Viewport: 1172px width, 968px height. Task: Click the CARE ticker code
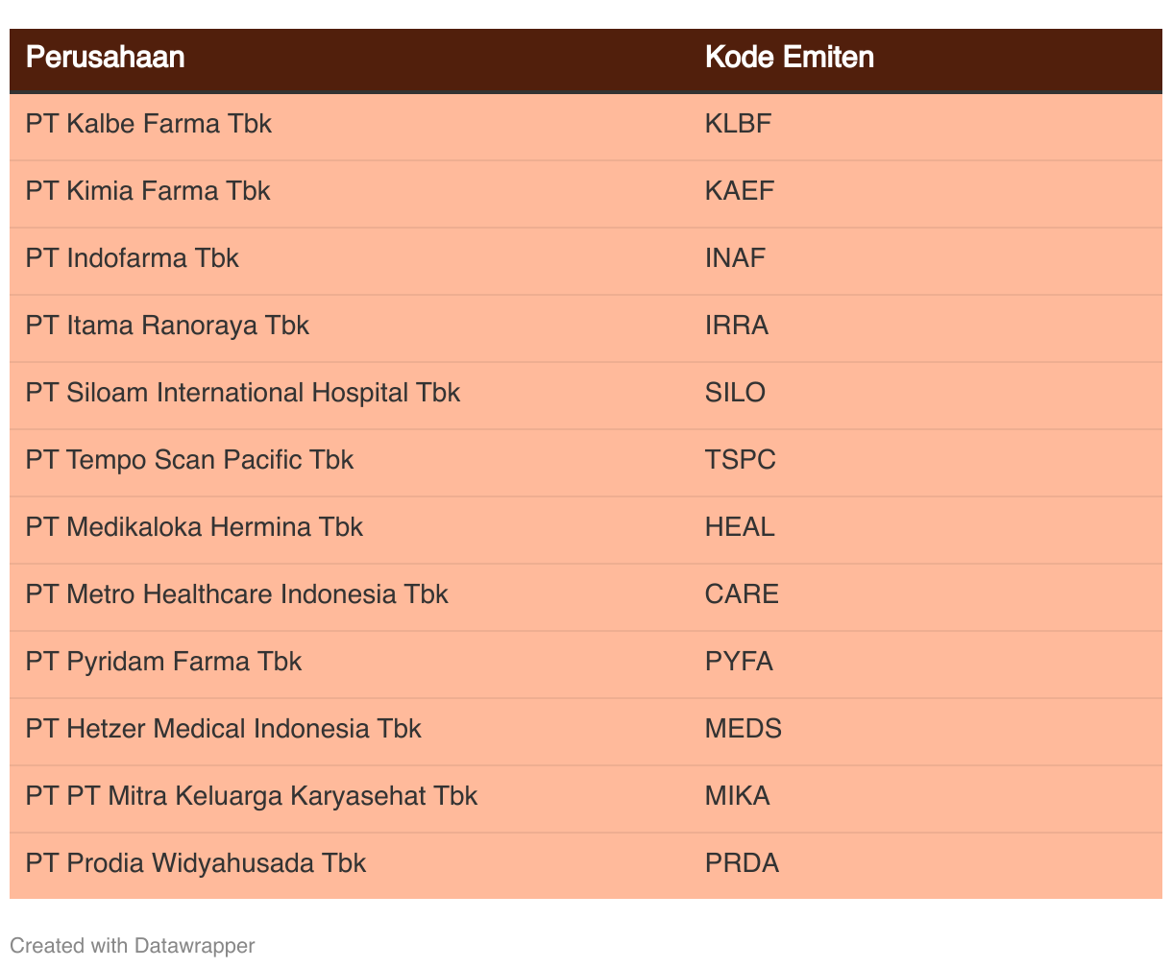[742, 594]
